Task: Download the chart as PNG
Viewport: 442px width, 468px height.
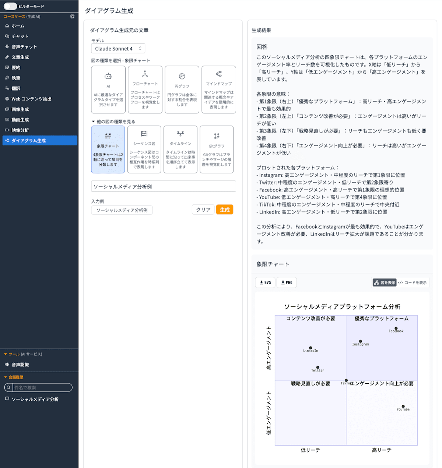Action: (x=287, y=282)
